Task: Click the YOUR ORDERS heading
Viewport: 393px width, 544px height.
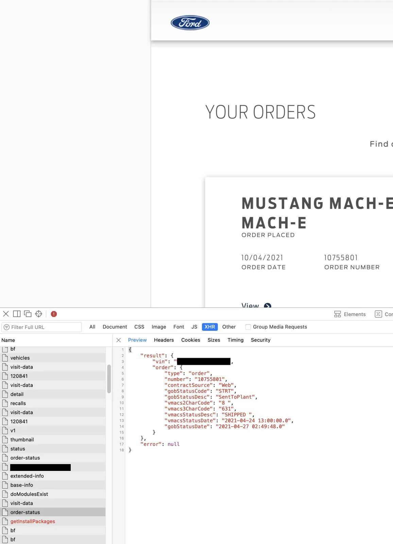Action: (x=260, y=112)
